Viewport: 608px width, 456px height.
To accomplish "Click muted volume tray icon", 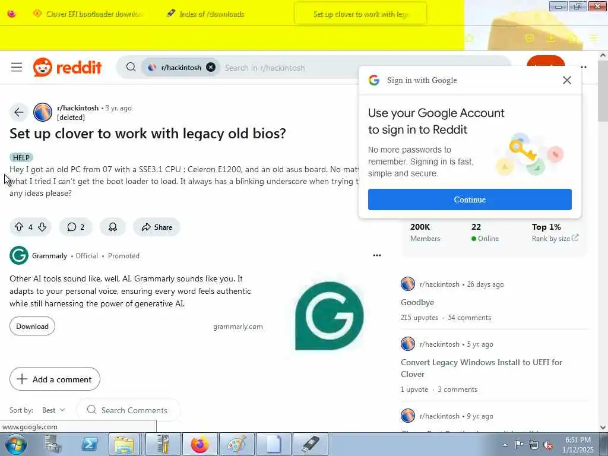I will point(548,445).
